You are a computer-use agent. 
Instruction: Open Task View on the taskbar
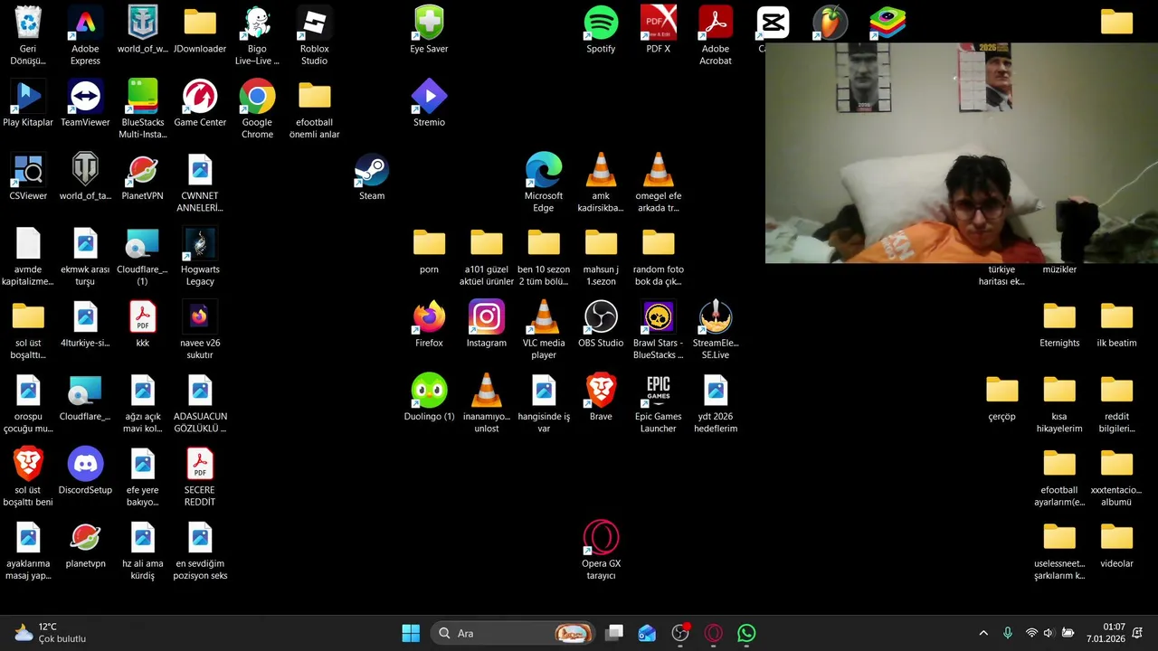(614, 633)
